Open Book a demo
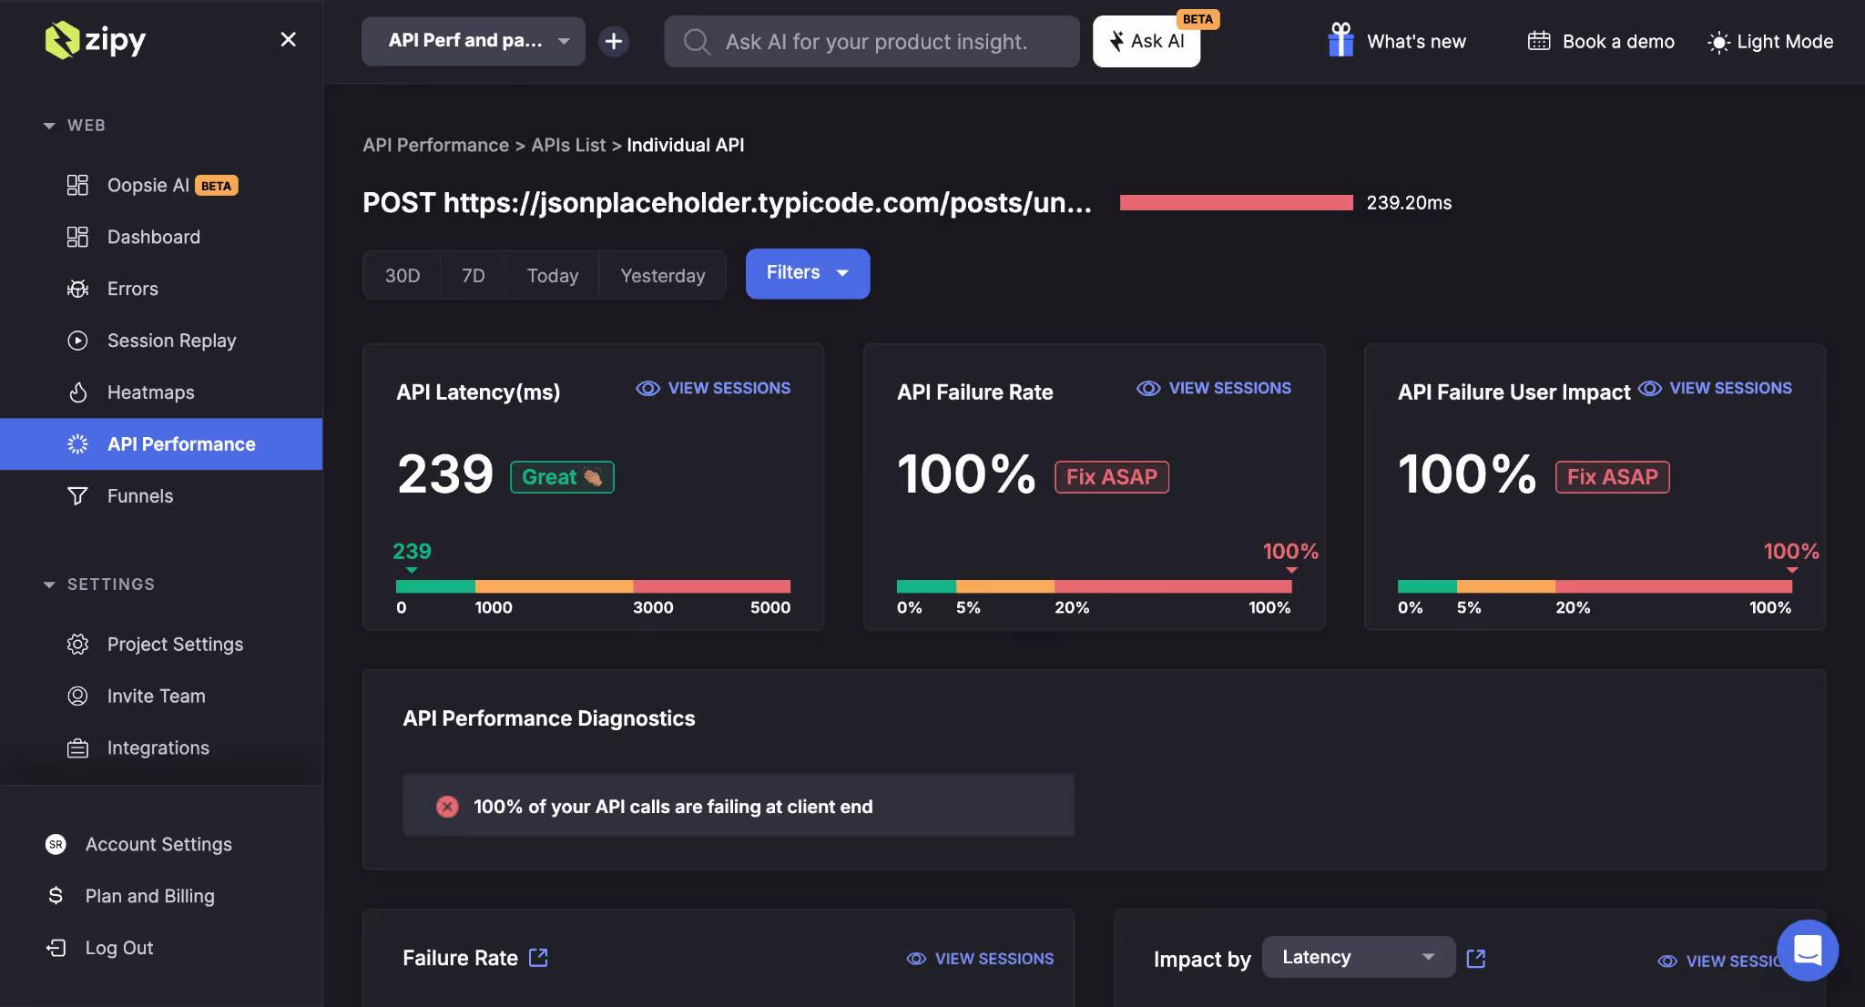This screenshot has width=1865, height=1007. [1599, 41]
